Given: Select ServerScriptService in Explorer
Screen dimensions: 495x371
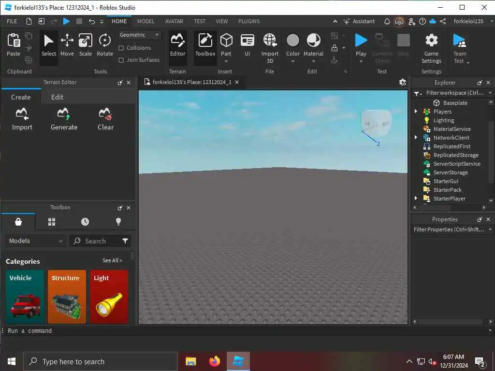Looking at the screenshot, I should (x=456, y=164).
